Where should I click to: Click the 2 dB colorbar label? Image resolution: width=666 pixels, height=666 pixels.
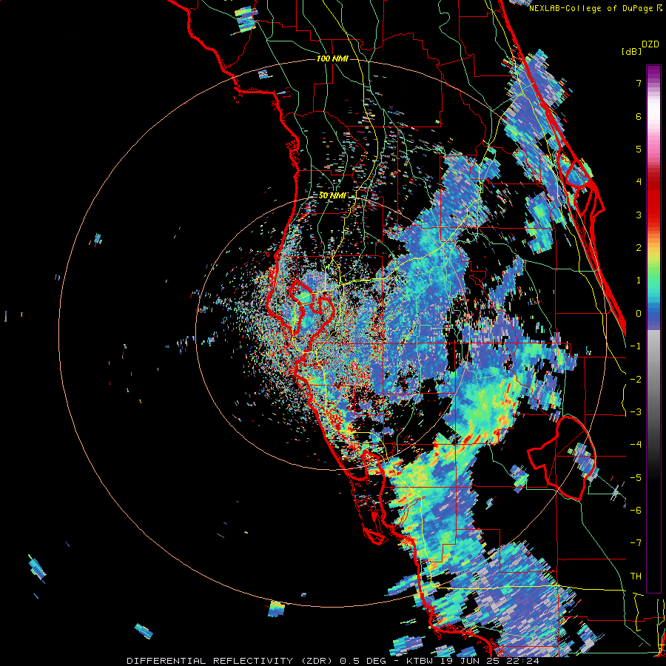[639, 248]
